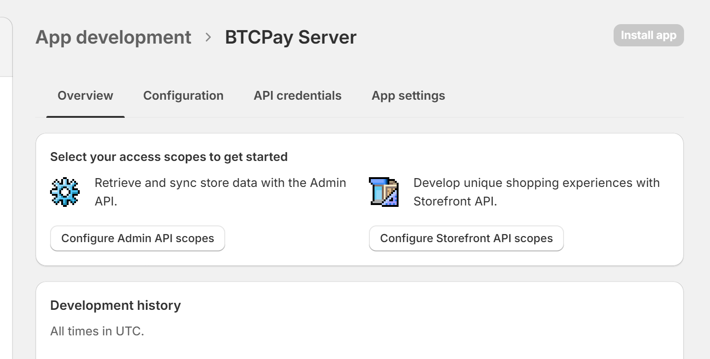
Task: Open the Overview tab
Action: (85, 96)
